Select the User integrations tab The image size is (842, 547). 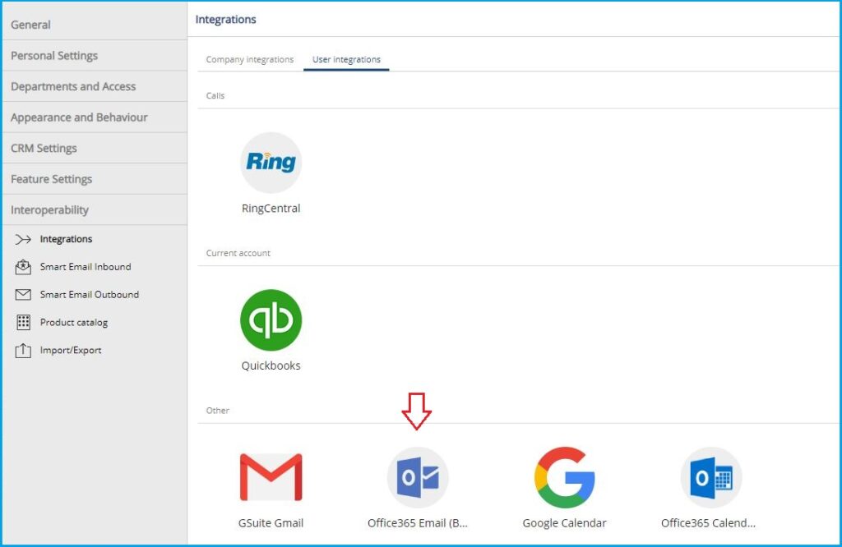pyautogui.click(x=346, y=59)
